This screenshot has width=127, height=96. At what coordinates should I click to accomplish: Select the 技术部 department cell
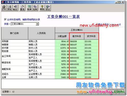coord(14,48)
